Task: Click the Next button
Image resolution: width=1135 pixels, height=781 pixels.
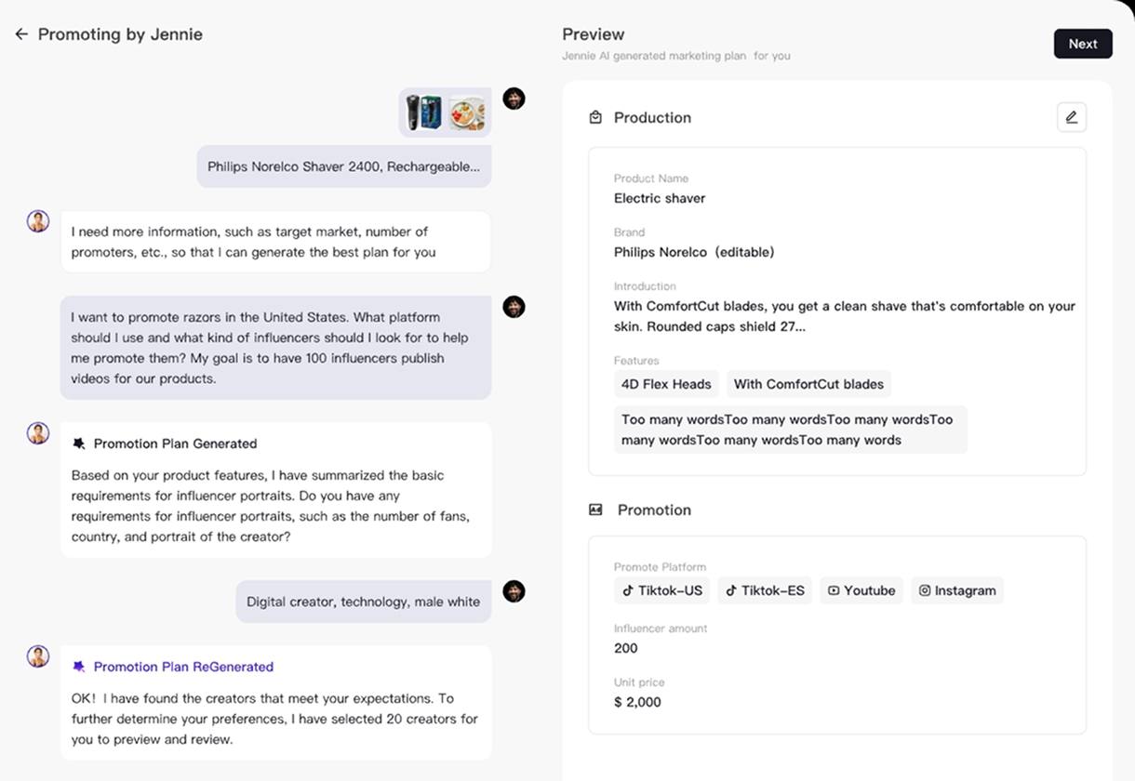Action: tap(1083, 44)
